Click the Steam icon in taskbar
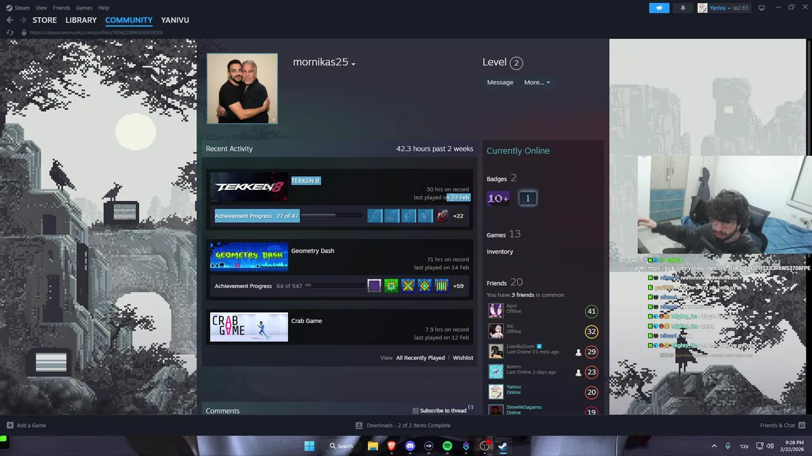The width and height of the screenshot is (812, 456). [502, 446]
